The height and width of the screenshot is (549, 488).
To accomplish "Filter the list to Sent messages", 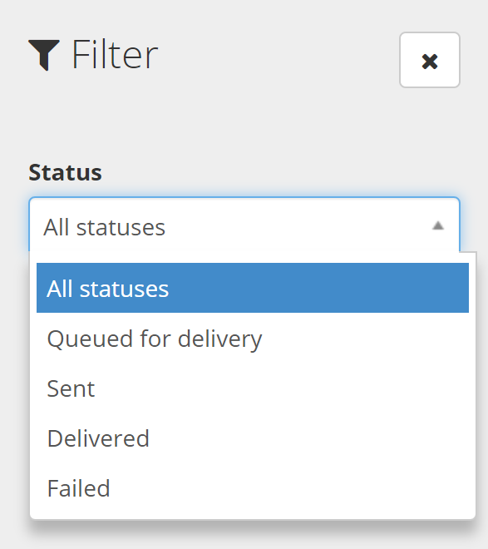I will pyautogui.click(x=253, y=388).
